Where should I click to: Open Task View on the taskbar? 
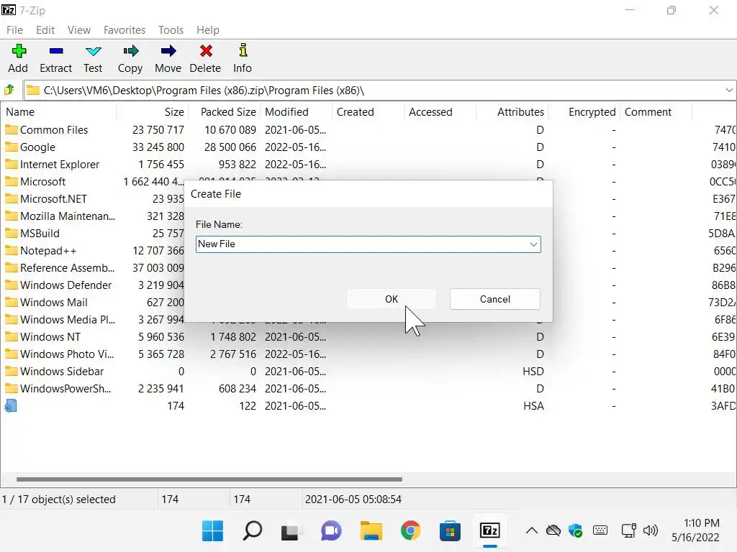coord(290,531)
